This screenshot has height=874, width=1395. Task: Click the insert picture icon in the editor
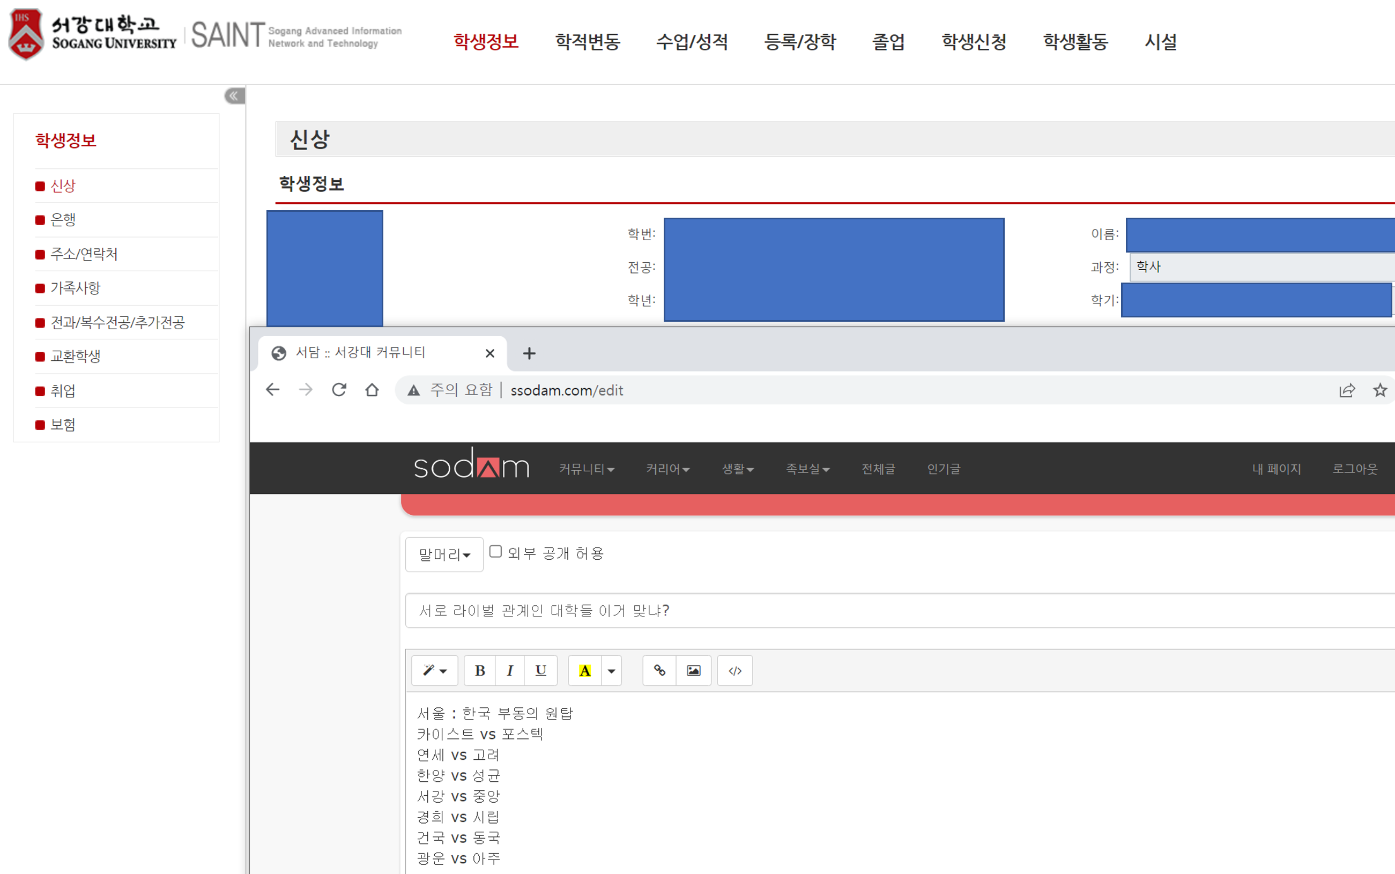coord(693,671)
